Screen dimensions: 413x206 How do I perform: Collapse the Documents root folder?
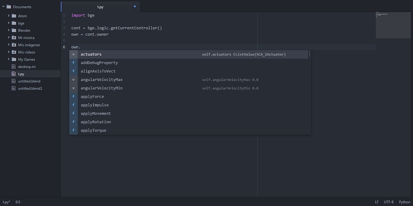coord(3,6)
